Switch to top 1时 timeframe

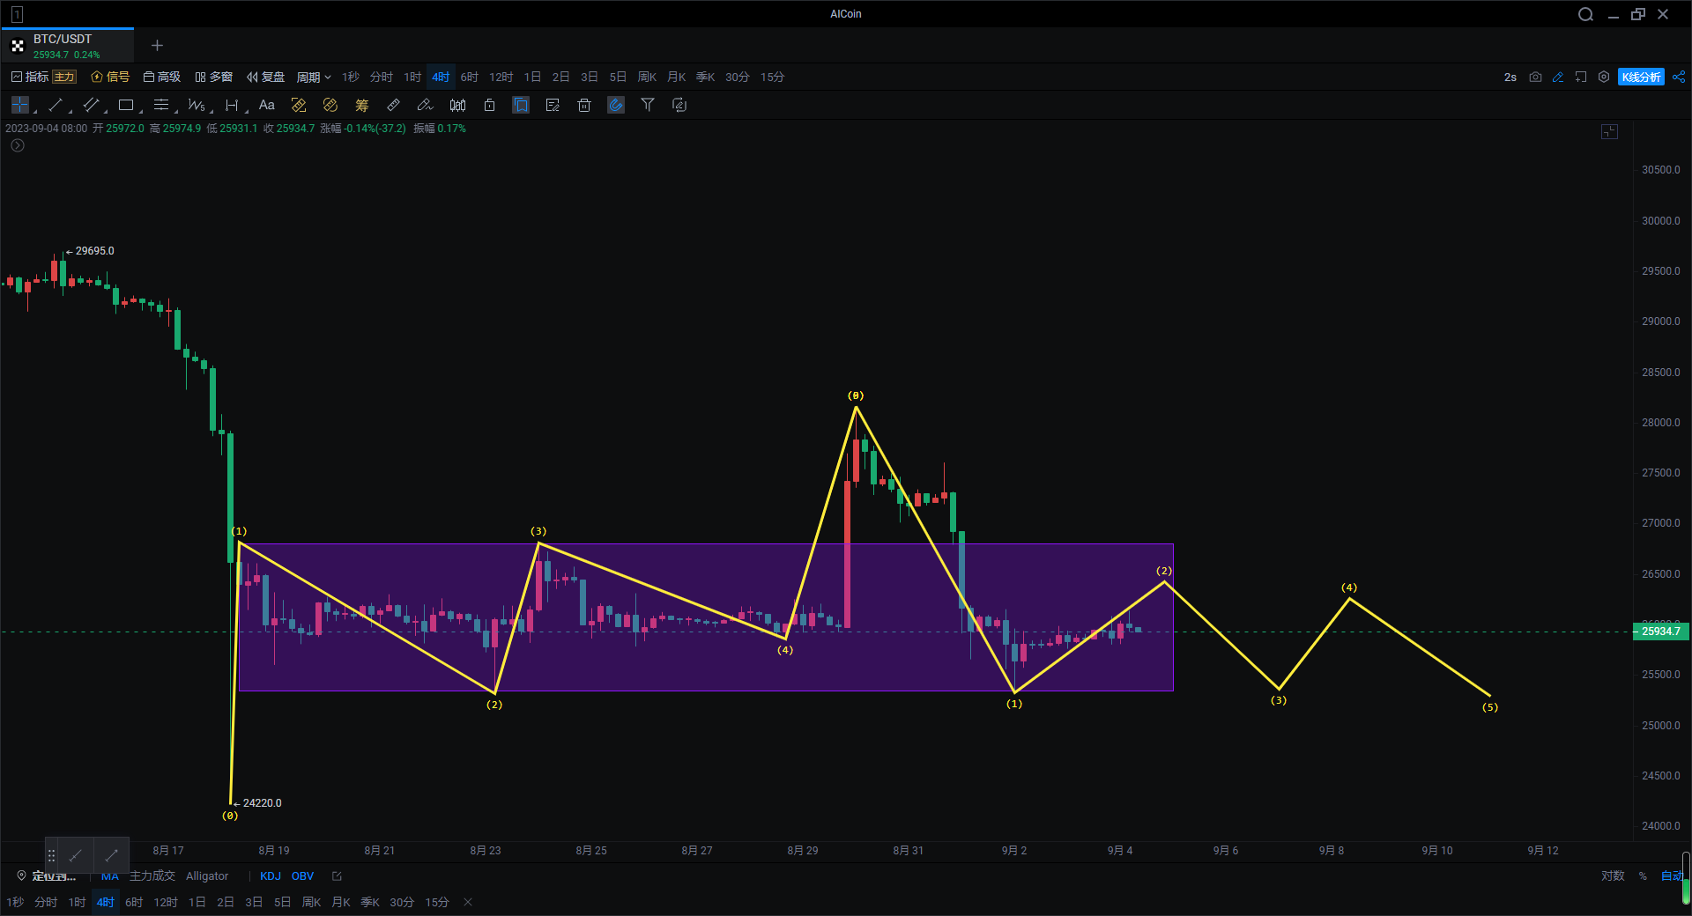click(x=412, y=78)
